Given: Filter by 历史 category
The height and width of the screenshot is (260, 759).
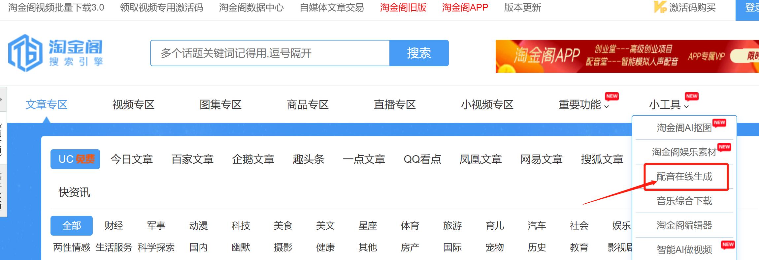Looking at the screenshot, I should (x=537, y=247).
